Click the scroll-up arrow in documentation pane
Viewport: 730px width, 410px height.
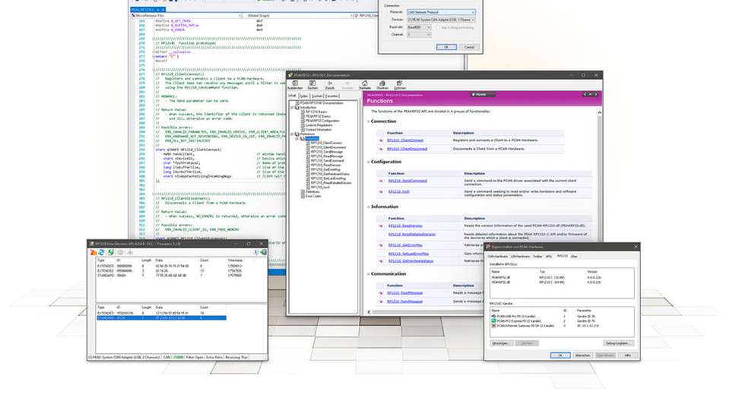tap(599, 112)
